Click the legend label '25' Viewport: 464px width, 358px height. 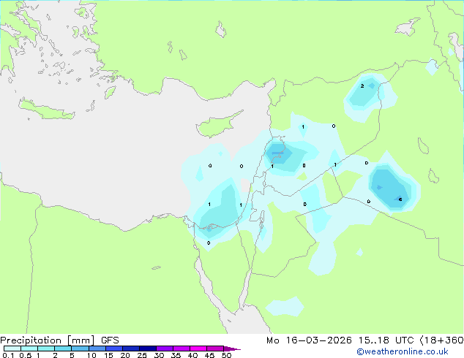(142, 355)
